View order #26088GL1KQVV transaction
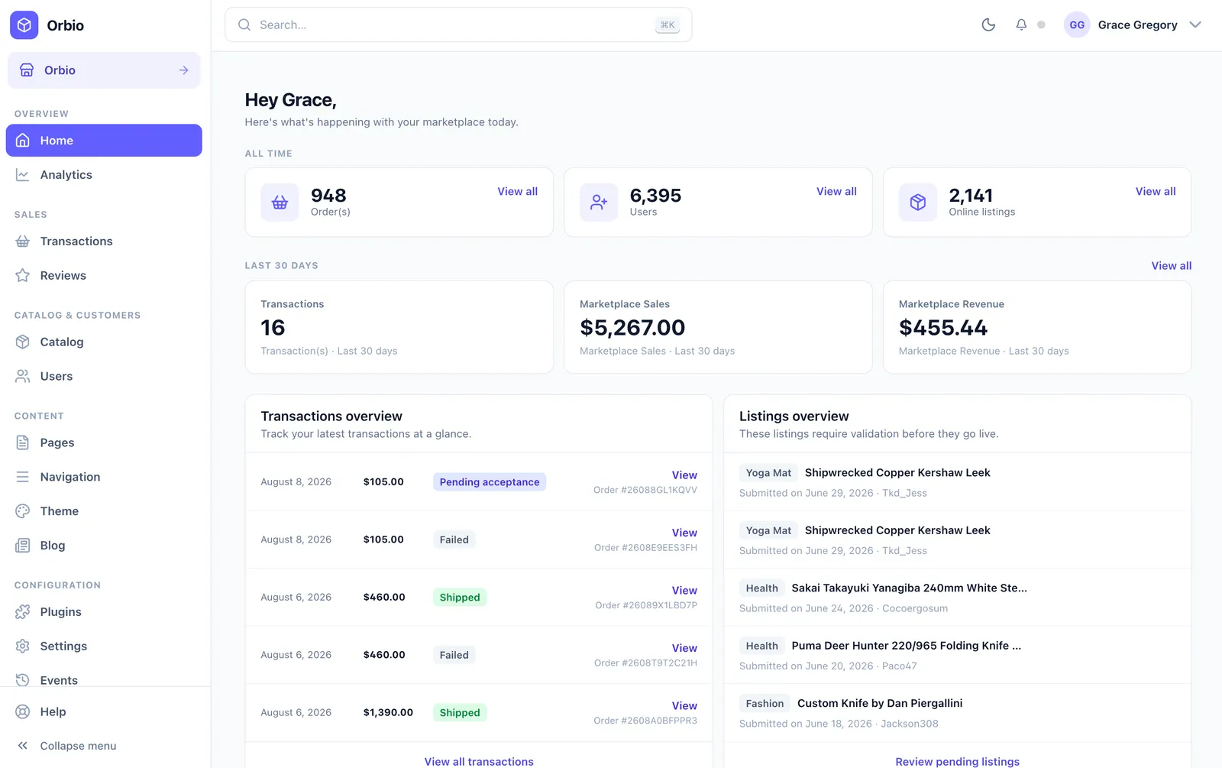The image size is (1222, 768). pos(684,475)
